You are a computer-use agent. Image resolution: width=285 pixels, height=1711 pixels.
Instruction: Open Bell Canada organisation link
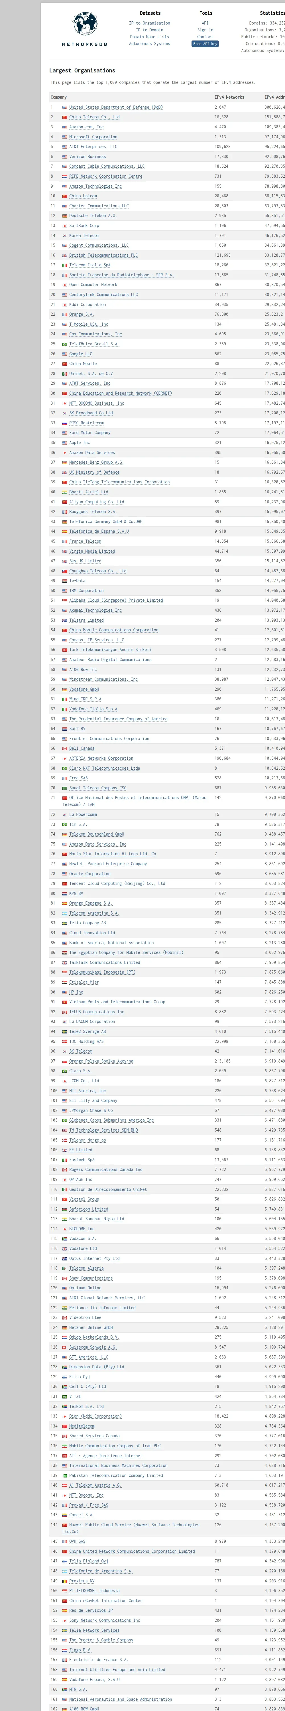(x=82, y=749)
